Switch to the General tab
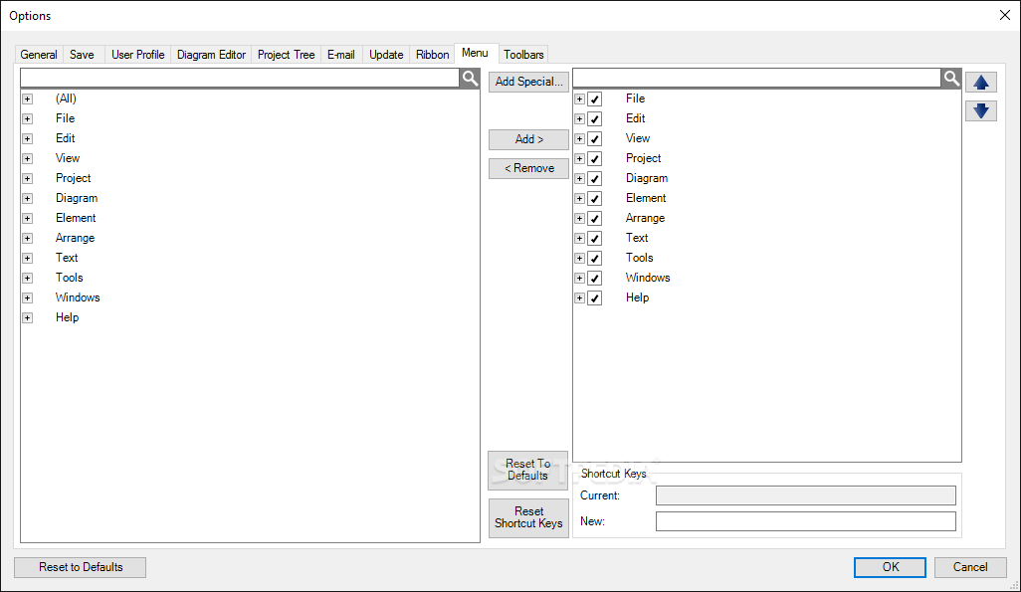 point(39,55)
